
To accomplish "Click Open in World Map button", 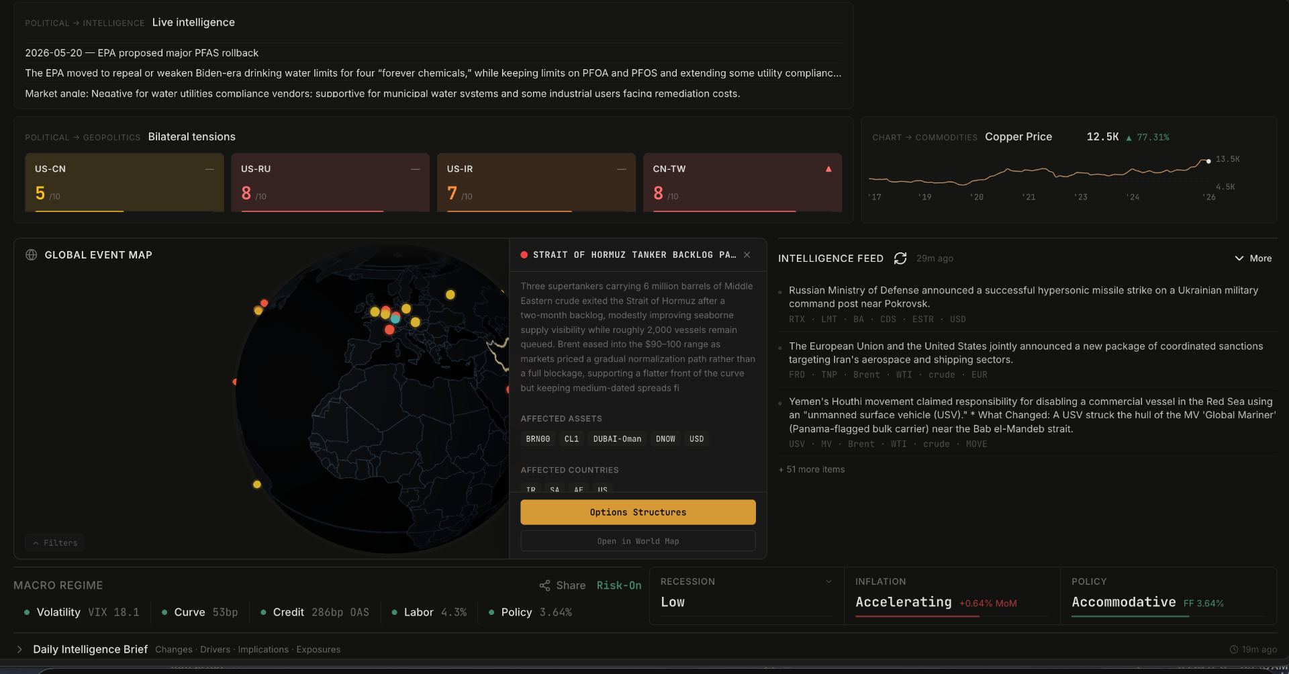I will point(638,541).
